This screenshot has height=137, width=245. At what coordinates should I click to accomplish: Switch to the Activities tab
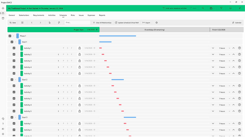click(52, 15)
